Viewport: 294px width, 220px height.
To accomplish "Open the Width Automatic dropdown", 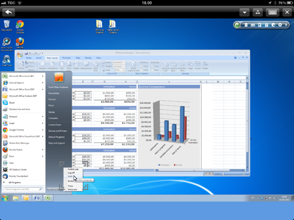I will pyautogui.click(x=119, y=62).
